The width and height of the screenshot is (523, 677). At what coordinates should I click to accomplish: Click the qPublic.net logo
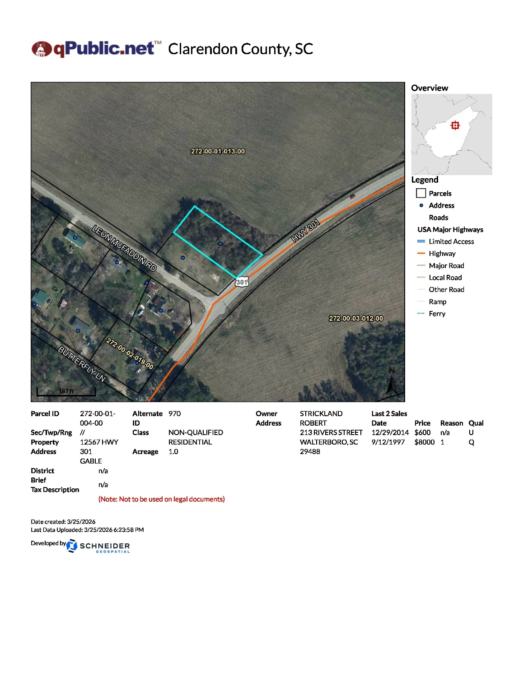(x=96, y=49)
